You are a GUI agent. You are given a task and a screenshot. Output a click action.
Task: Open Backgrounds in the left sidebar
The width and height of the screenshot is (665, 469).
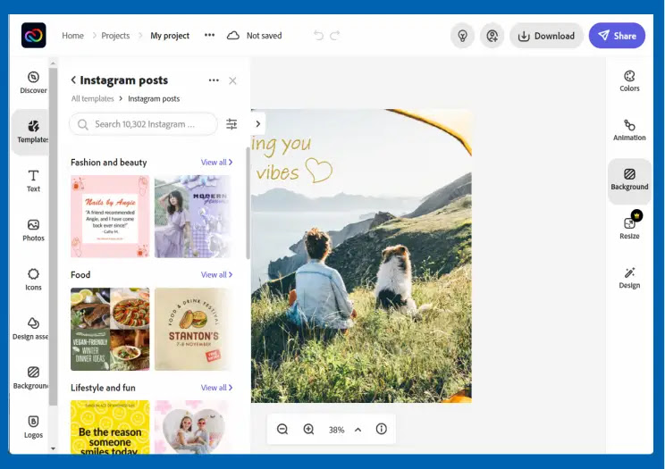(30, 378)
